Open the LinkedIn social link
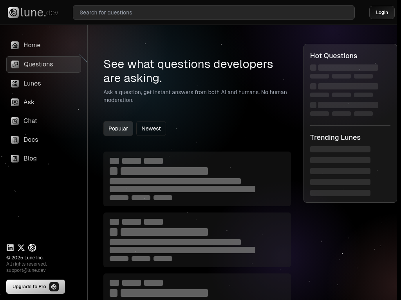 point(10,248)
